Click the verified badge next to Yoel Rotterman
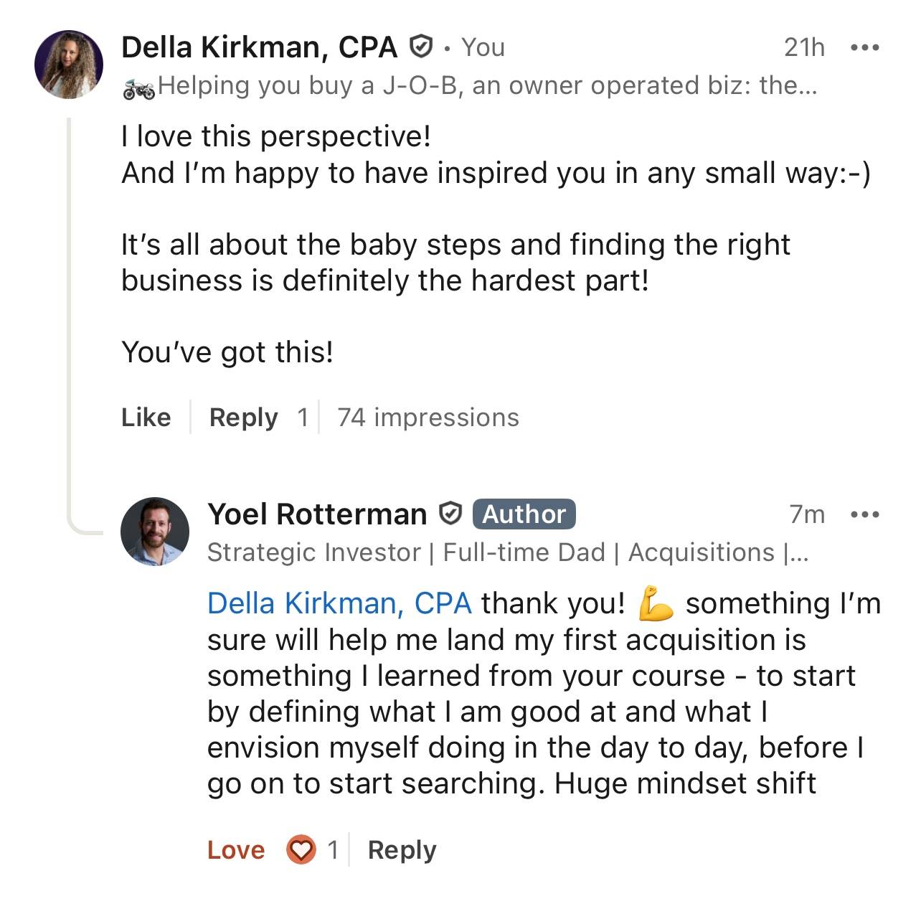This screenshot has height=919, width=921. pyautogui.click(x=450, y=514)
